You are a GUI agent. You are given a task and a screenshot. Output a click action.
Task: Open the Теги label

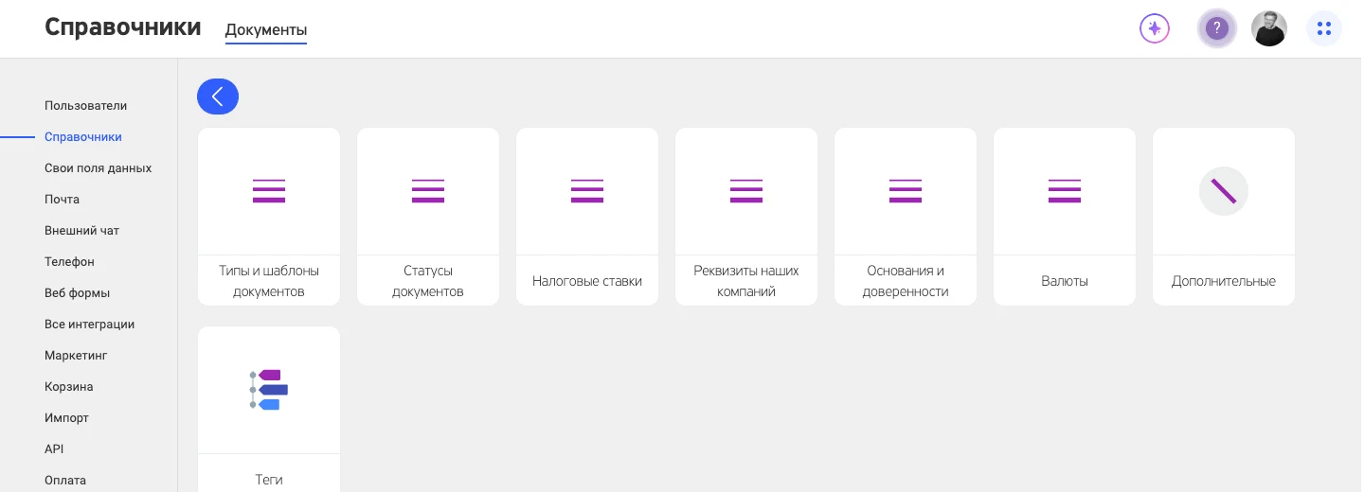click(x=269, y=480)
